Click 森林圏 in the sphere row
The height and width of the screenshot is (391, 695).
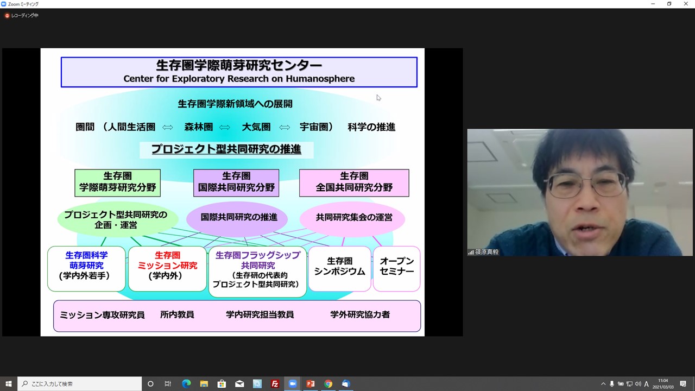[198, 127]
